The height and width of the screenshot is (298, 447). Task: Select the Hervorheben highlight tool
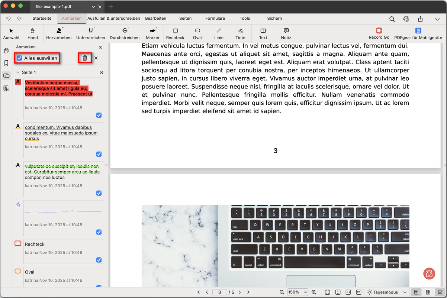pyautogui.click(x=59, y=33)
